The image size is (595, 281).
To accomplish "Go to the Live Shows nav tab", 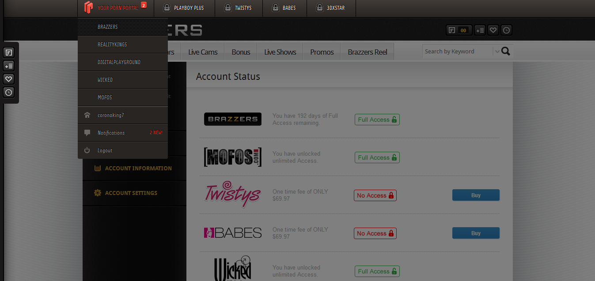I will (x=280, y=52).
